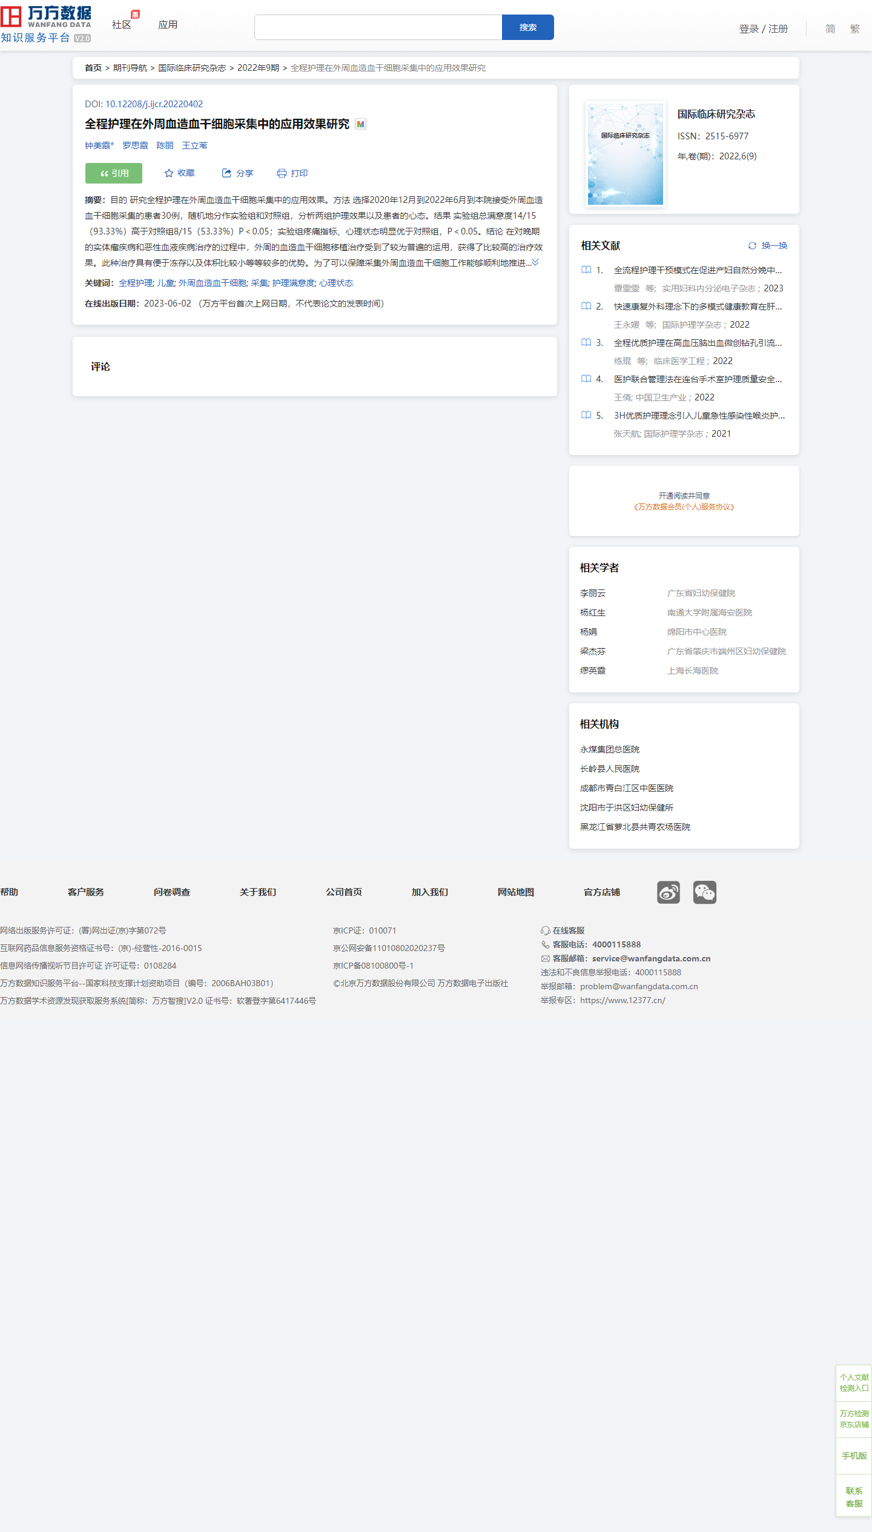
Task: Expand the truncated abstract text arrow
Action: [x=535, y=262]
